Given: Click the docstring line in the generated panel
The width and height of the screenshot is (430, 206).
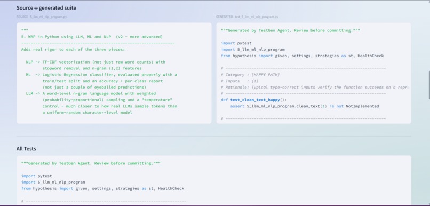Looking at the screenshot, I should click(x=290, y=31).
